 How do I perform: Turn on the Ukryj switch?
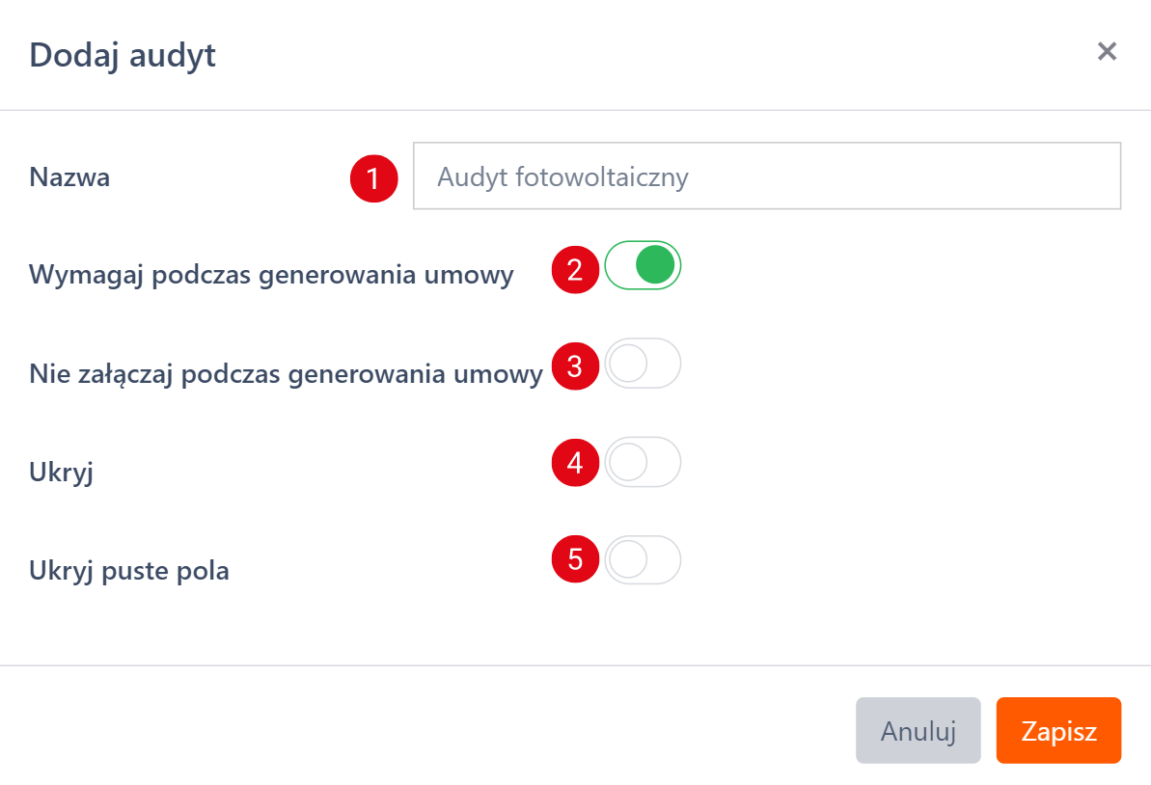coord(643,462)
